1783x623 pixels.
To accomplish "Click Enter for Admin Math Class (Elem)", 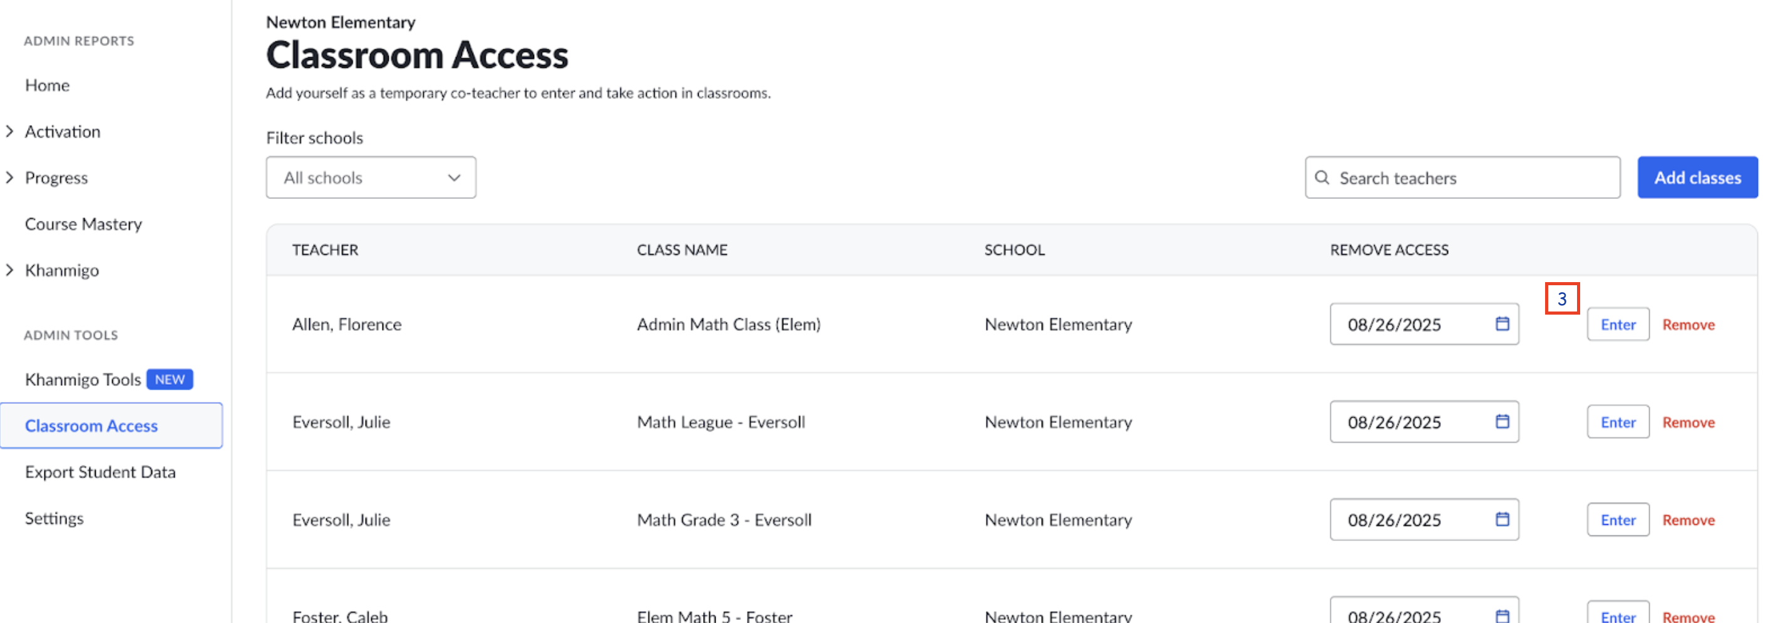I will 1618,323.
